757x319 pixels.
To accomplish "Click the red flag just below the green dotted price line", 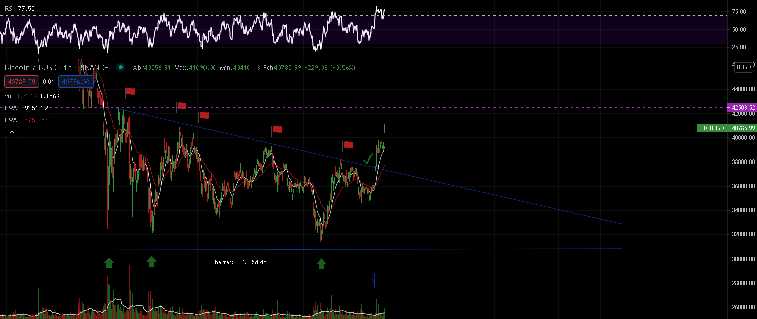I will [x=277, y=130].
